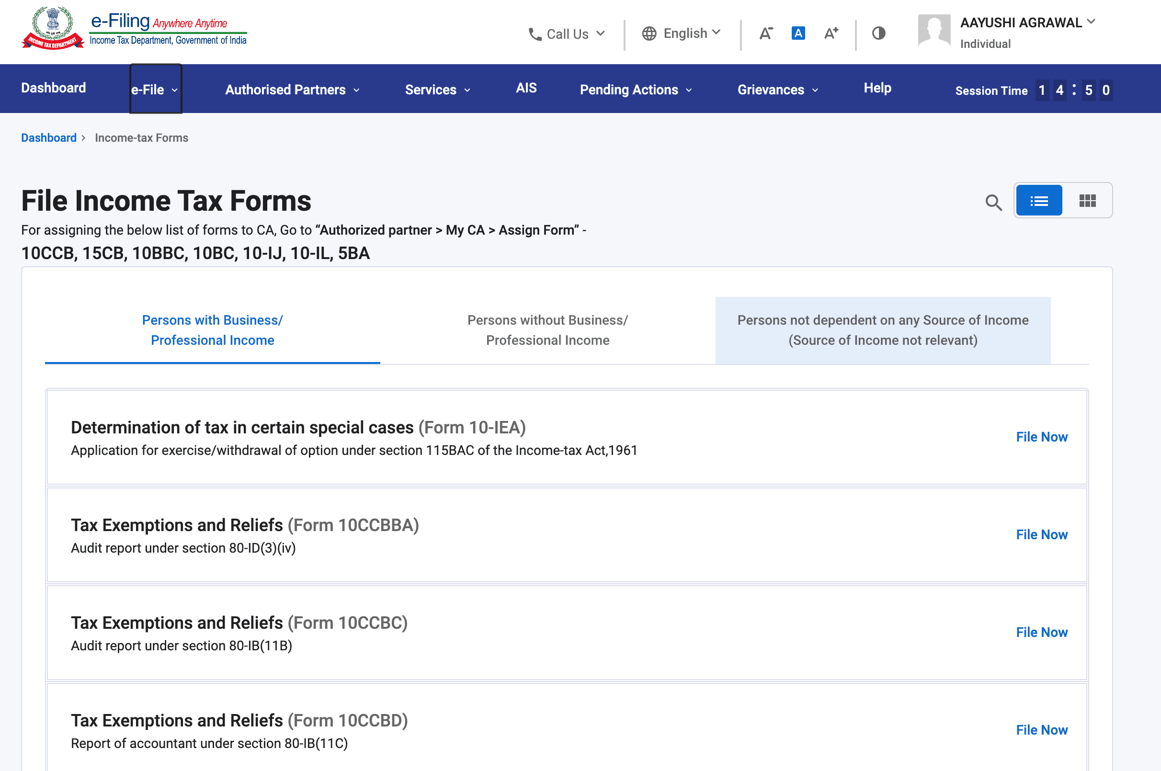Image resolution: width=1161 pixels, height=771 pixels.
Task: Toggle high contrast mode icon
Action: coord(878,34)
